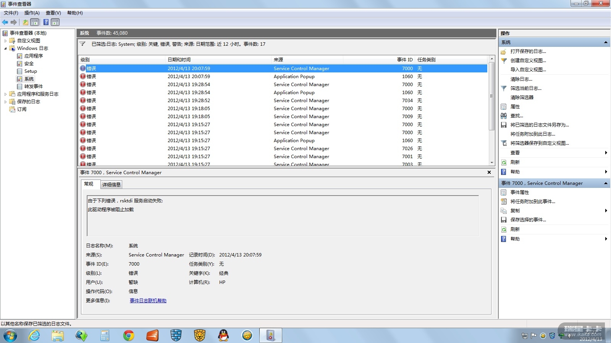This screenshot has height=343, width=611.
Task: Toggle the show/hide console tree toolbar icon
Action: [35, 22]
